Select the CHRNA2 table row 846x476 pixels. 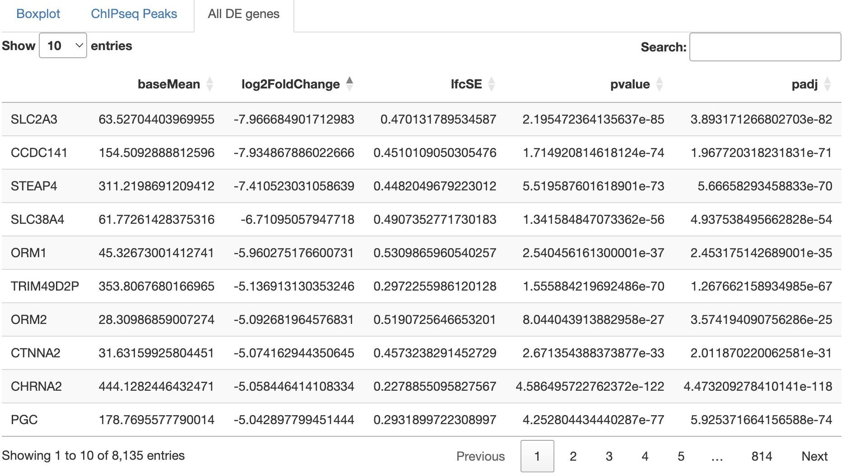(x=422, y=387)
